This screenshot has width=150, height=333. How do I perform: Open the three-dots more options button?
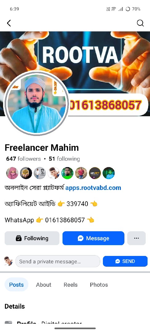point(136,238)
